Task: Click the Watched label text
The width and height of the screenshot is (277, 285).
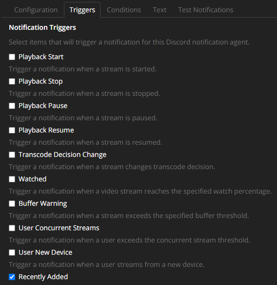Action: click(x=33, y=179)
